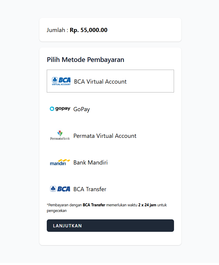
Task: Click the word pengecekan in the footnote
Action: pos(57,211)
